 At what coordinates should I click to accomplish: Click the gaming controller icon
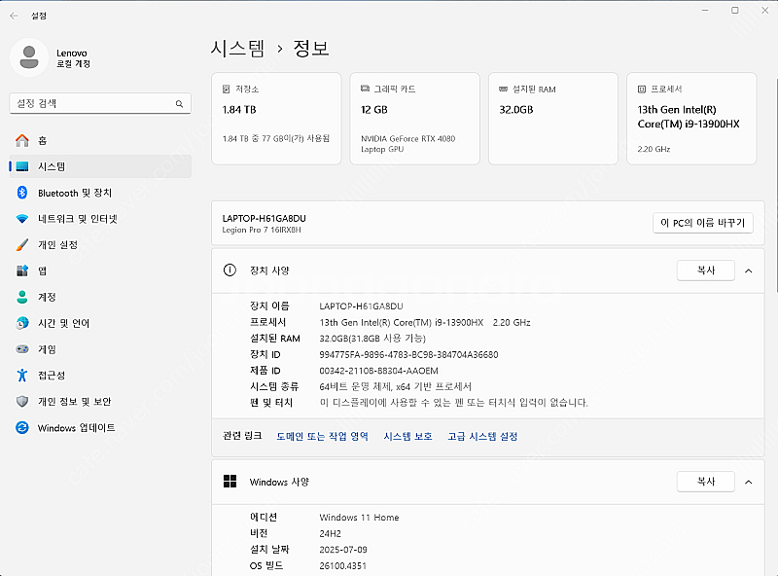pos(22,349)
